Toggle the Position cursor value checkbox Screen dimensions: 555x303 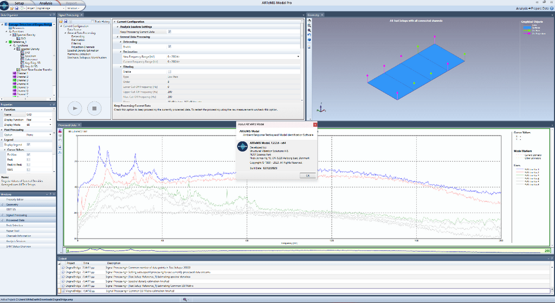pos(29,154)
